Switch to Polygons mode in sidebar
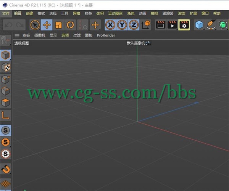This screenshot has height=191, width=229. (x=6, y=103)
